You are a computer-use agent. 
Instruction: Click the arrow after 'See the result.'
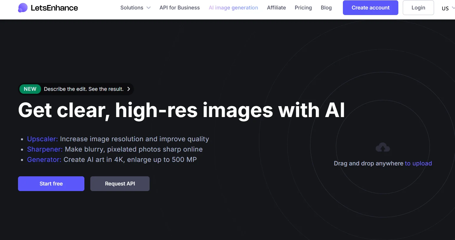[129, 89]
